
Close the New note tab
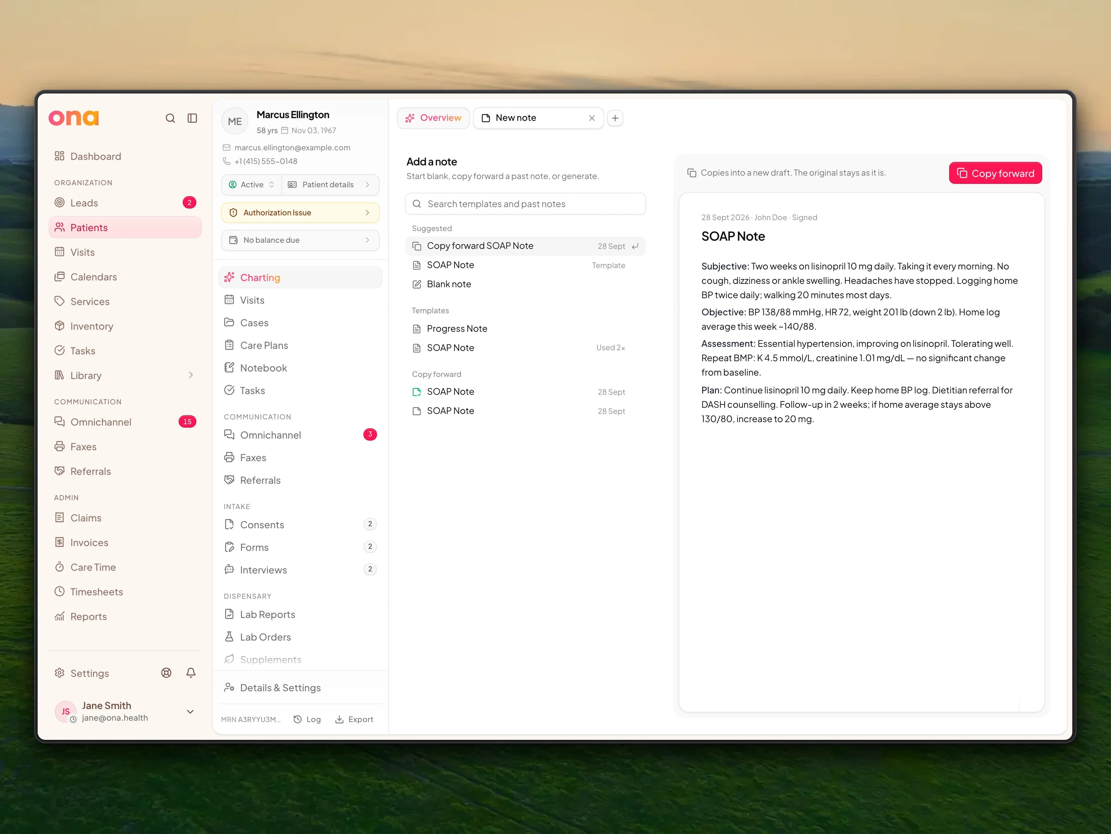point(592,118)
